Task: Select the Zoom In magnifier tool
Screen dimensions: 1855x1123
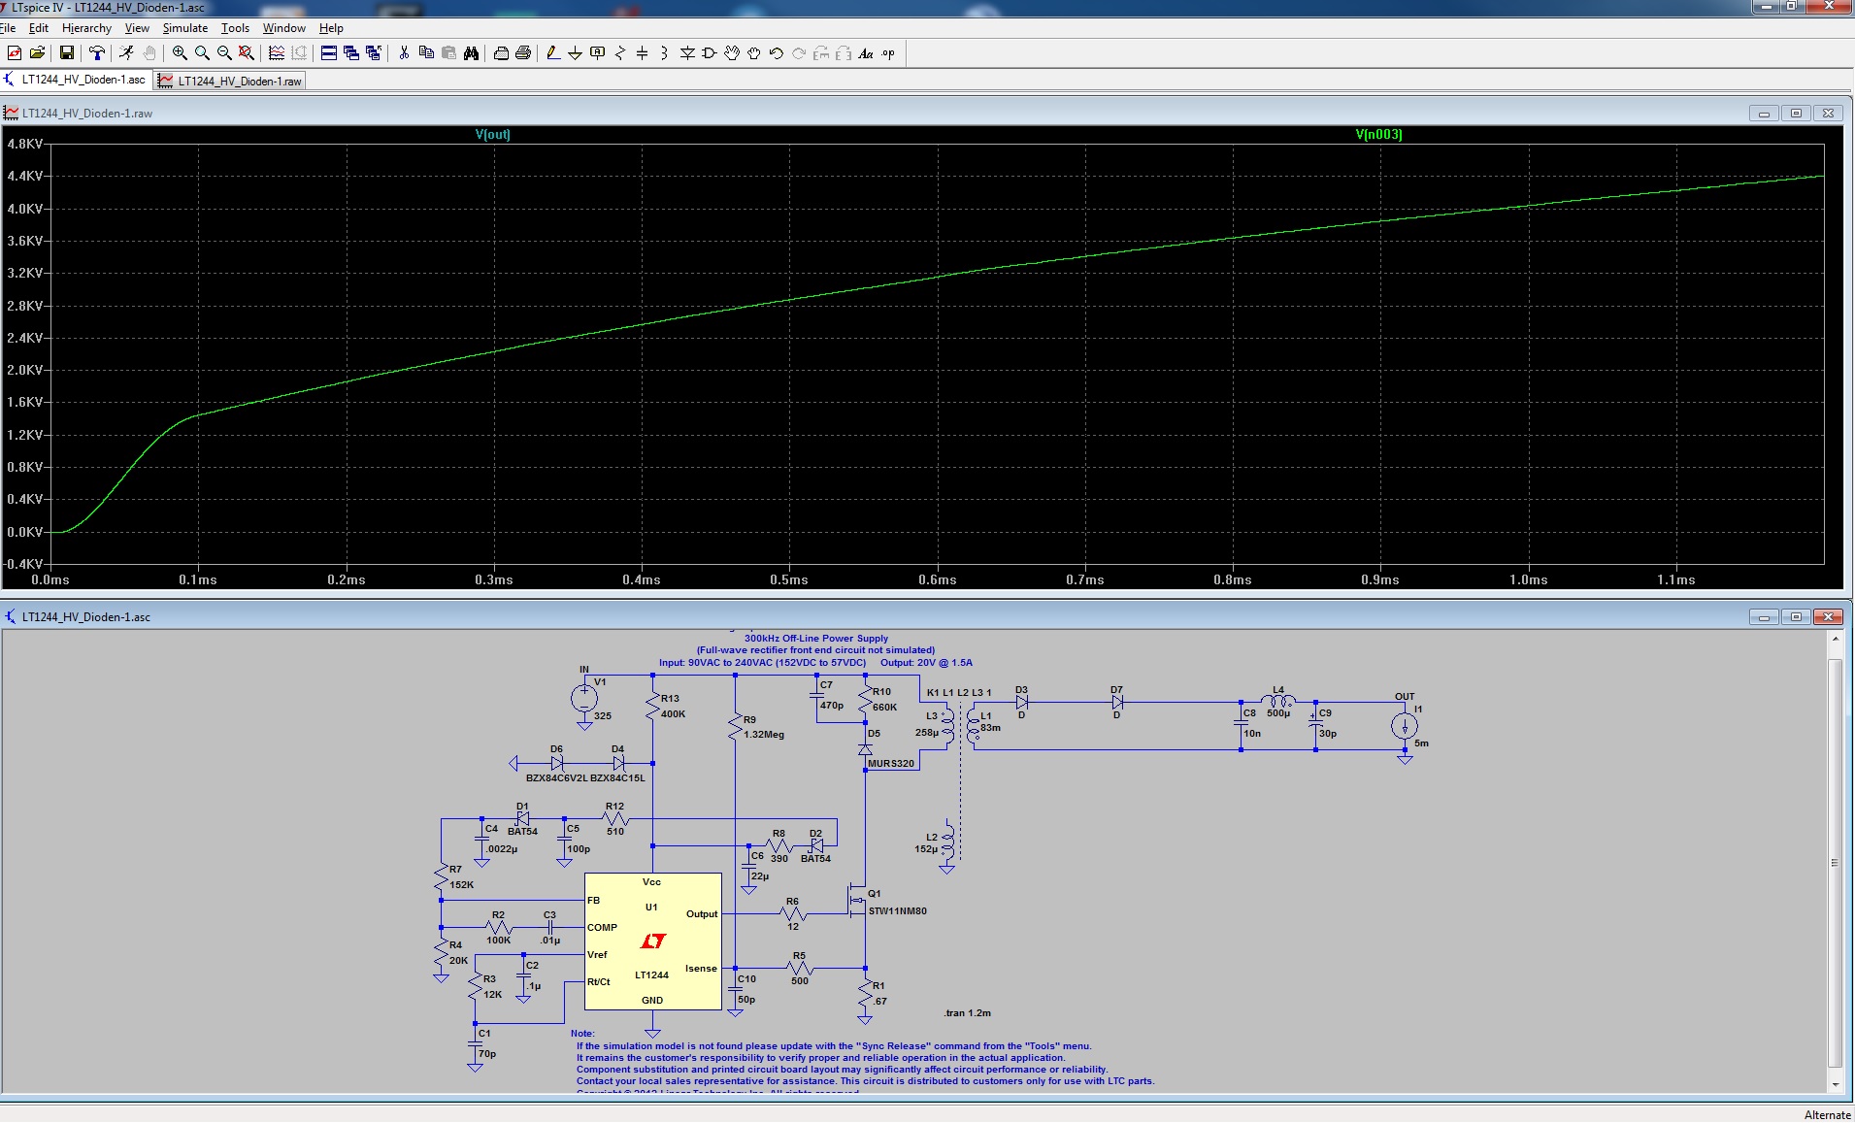Action: 180,53
